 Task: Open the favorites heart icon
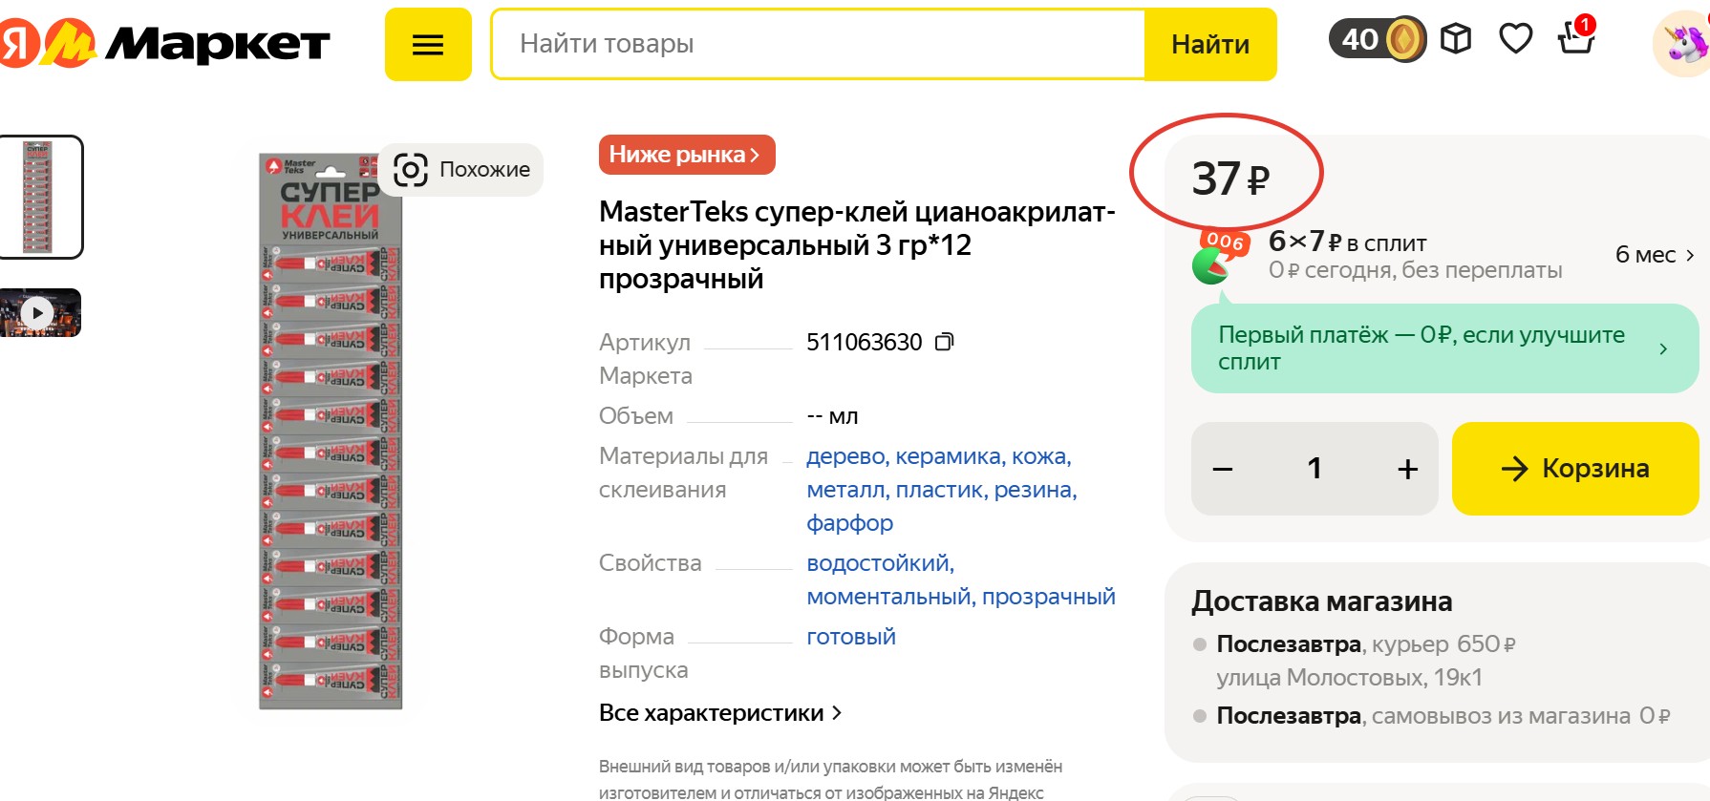coord(1516,39)
